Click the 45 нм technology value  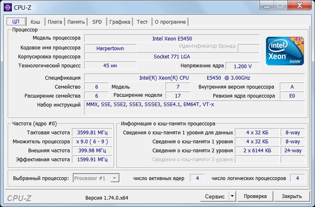(110, 65)
